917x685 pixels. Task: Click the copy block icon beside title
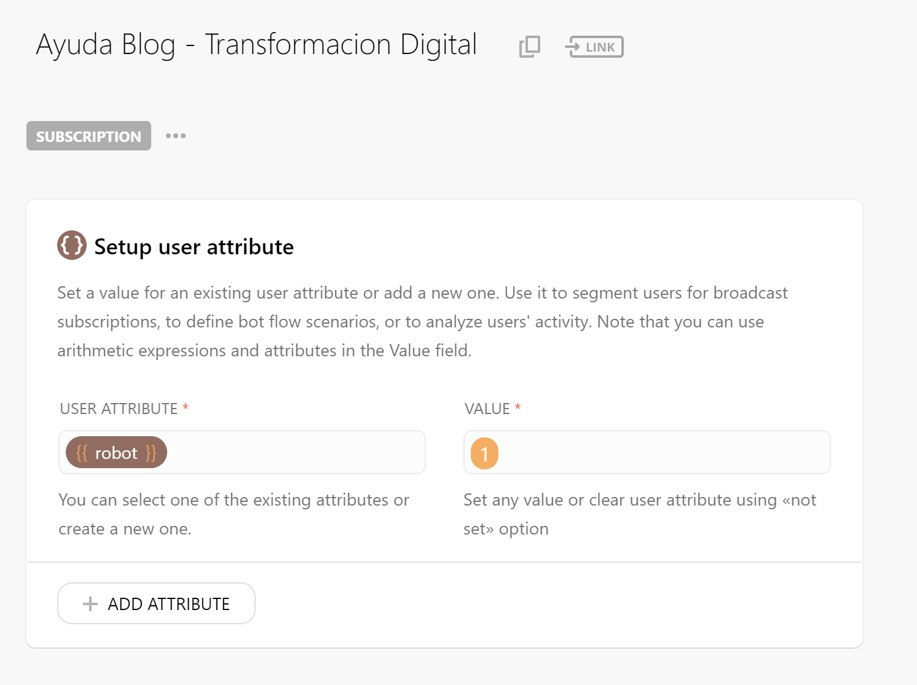click(529, 47)
